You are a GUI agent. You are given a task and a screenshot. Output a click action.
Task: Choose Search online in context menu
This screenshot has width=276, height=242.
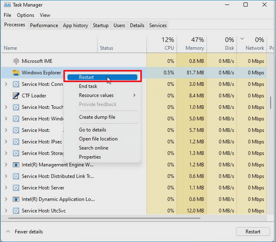click(93, 148)
